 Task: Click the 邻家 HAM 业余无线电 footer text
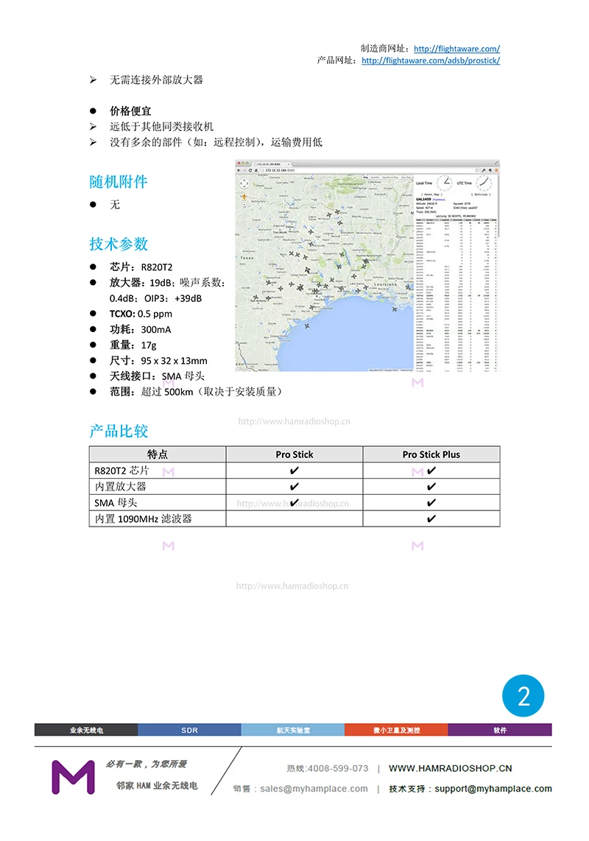click(x=157, y=786)
